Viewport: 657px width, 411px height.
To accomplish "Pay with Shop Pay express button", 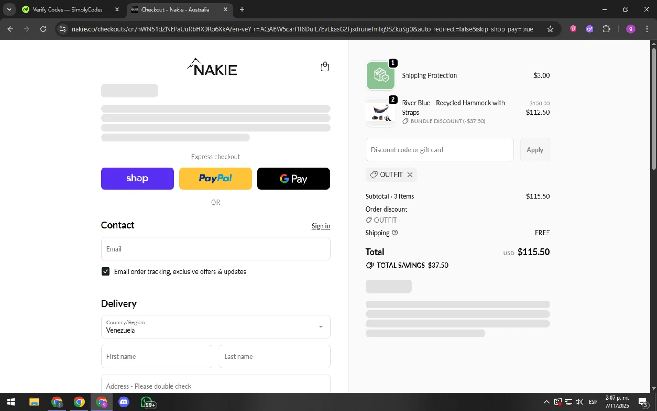I will pos(138,179).
